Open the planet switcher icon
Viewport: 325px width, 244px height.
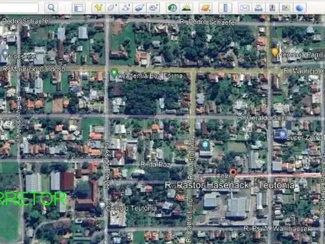[205, 8]
